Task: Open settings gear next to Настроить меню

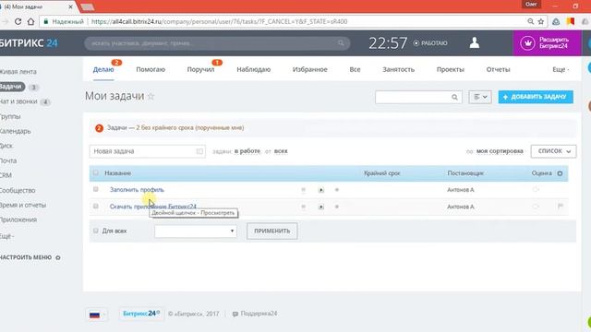Action: point(58,258)
